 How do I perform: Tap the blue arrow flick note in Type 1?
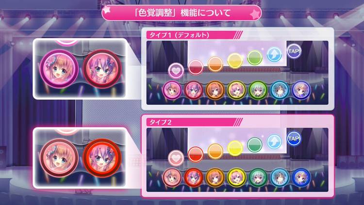(x=274, y=54)
